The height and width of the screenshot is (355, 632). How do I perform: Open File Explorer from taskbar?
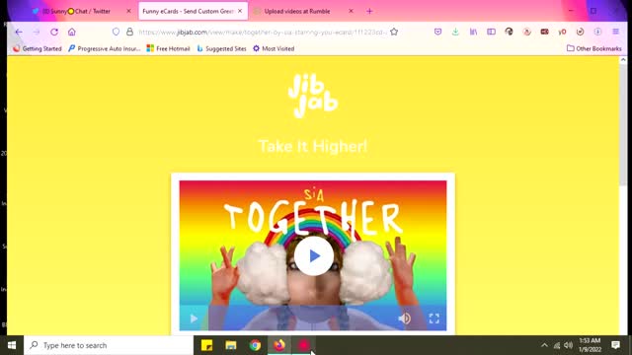(x=231, y=345)
